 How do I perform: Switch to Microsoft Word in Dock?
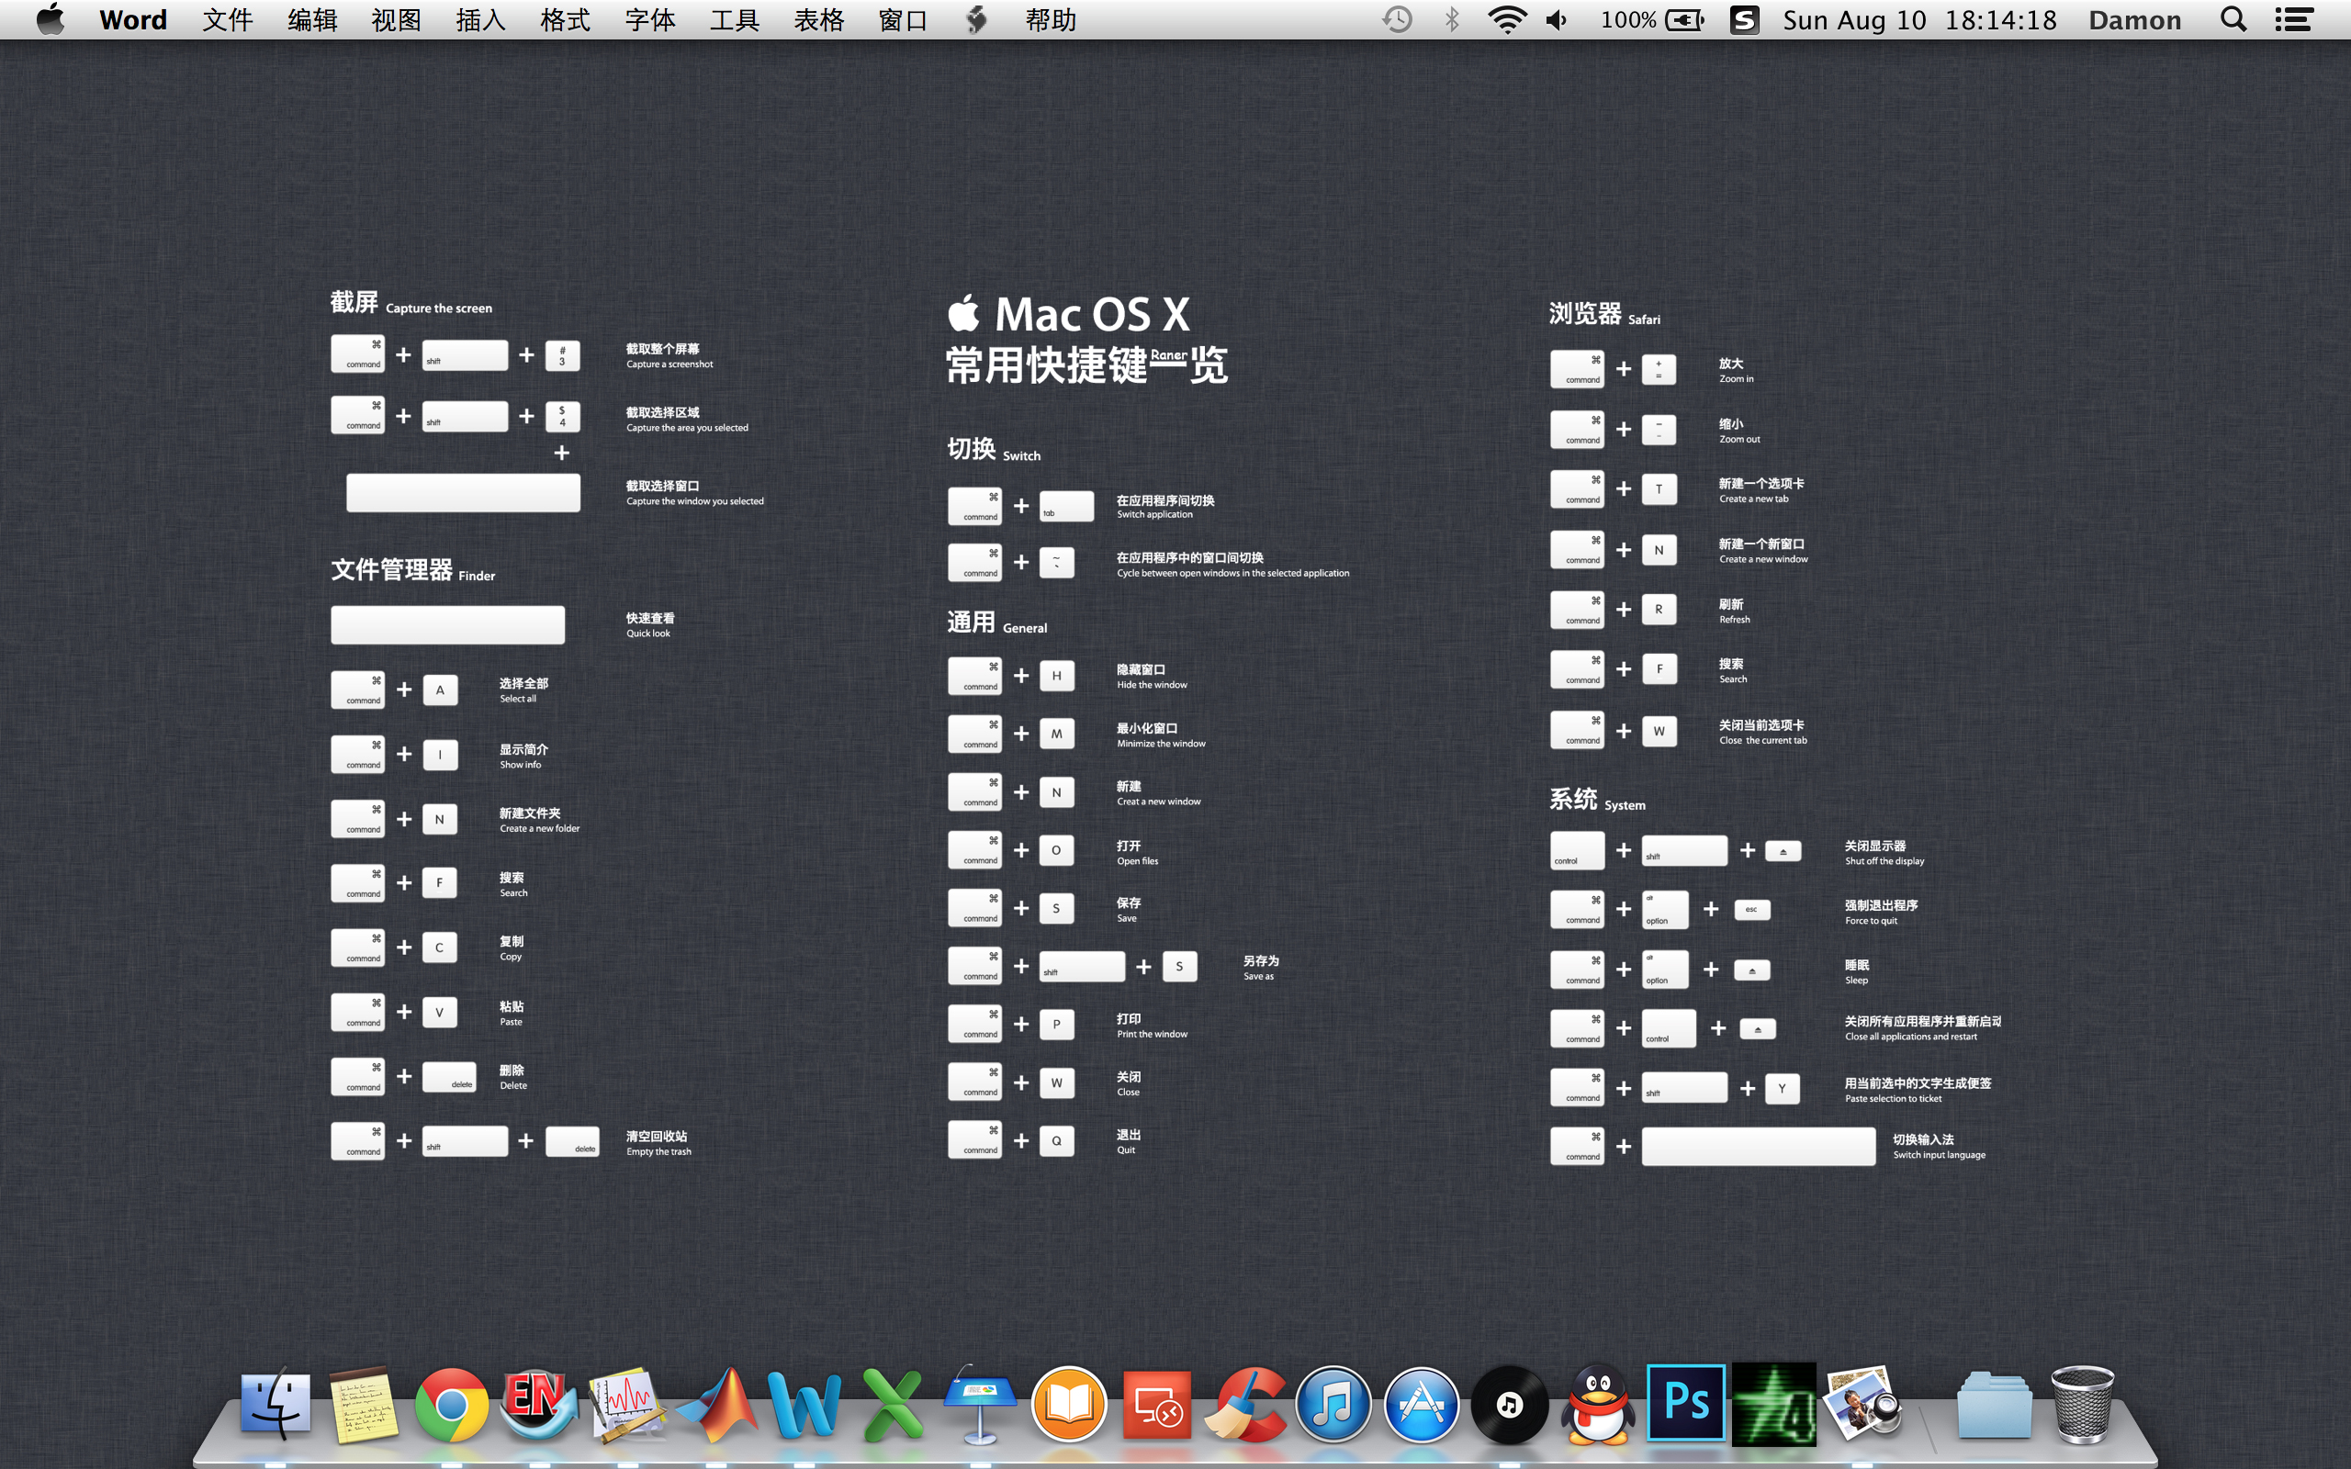(804, 1405)
